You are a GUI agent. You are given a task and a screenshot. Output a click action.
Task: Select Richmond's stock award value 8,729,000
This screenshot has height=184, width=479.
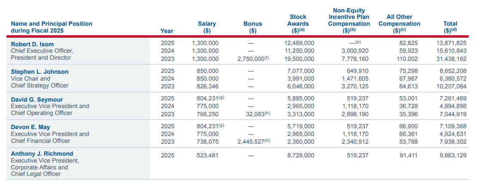click(300, 155)
